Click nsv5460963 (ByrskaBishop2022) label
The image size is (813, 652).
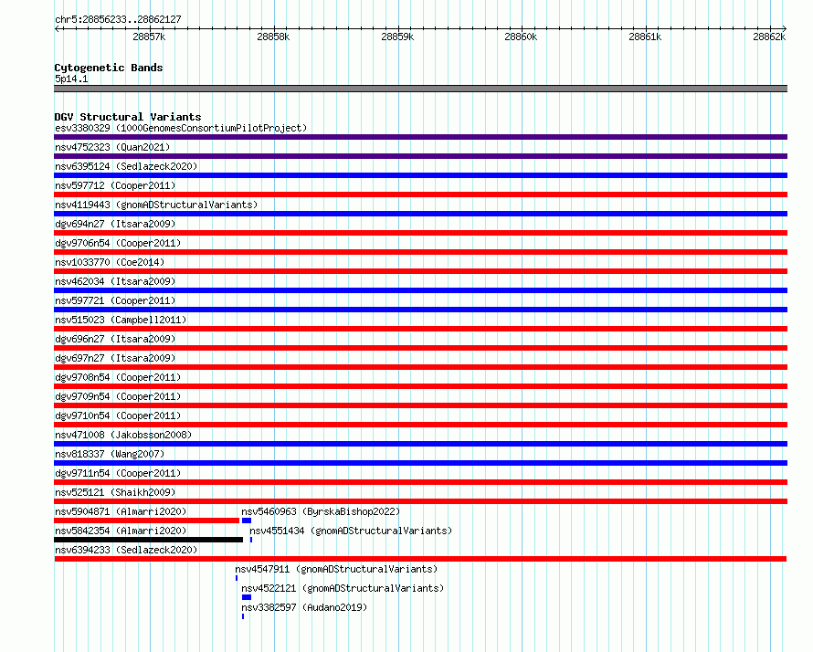(321, 511)
